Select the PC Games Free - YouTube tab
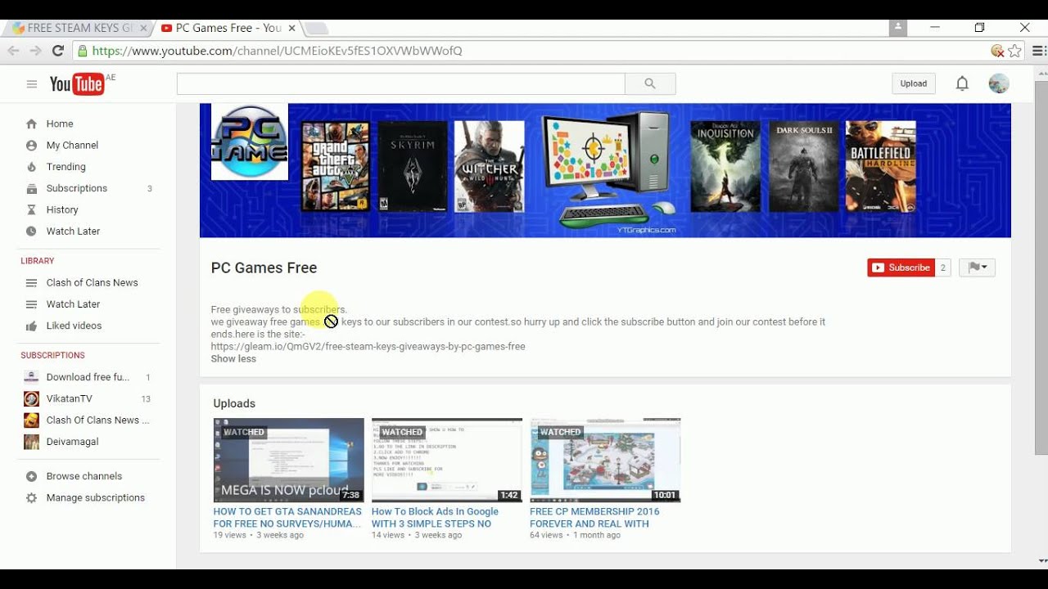1048x589 pixels. 228,28
